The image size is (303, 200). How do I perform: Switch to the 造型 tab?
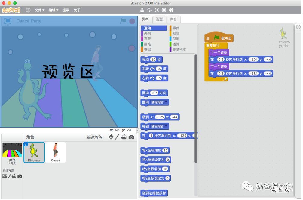pyautogui.click(x=159, y=19)
